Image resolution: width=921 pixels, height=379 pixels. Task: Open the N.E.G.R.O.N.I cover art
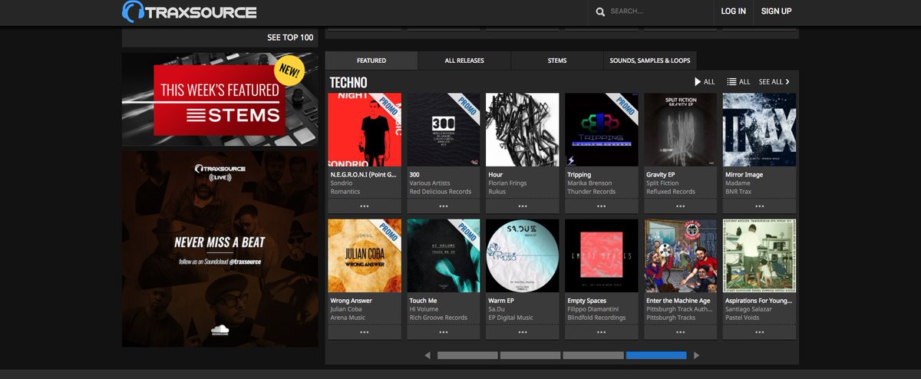coord(365,130)
